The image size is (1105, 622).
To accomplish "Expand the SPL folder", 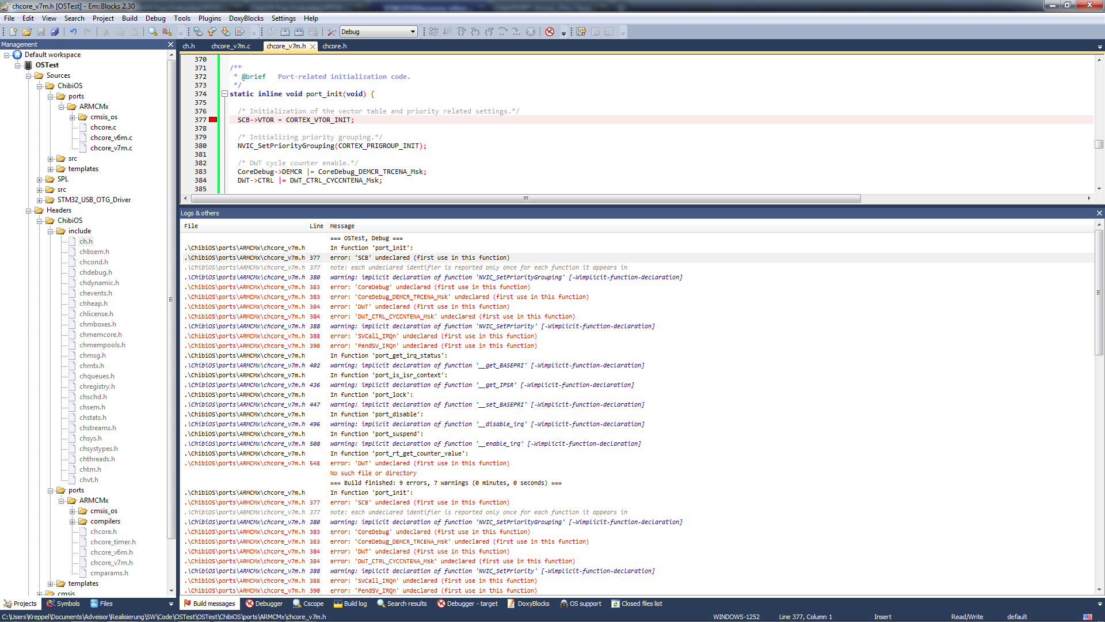I will tap(40, 179).
